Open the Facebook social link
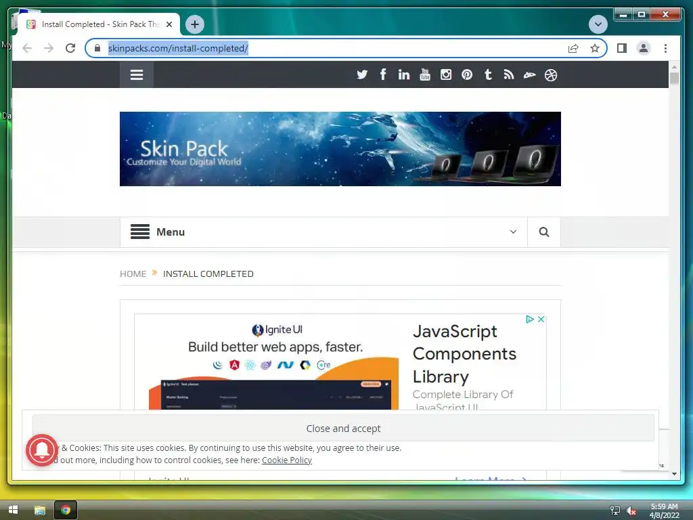 pos(383,74)
